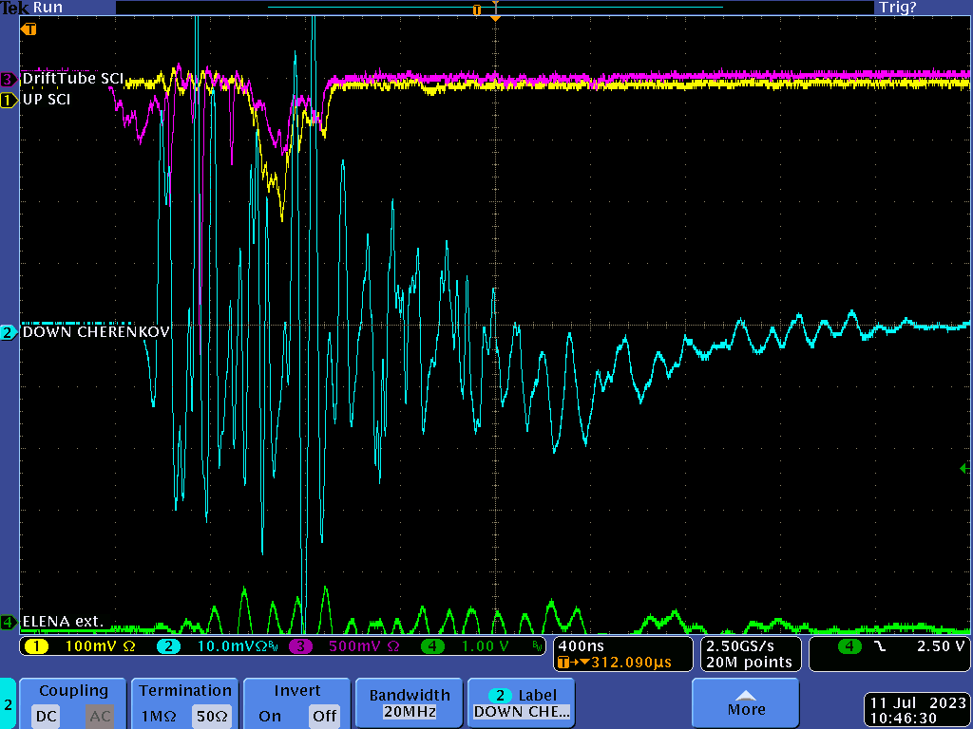The image size is (973, 729).
Task: Open the Bandwidth 20MHz selector
Action: (410, 703)
